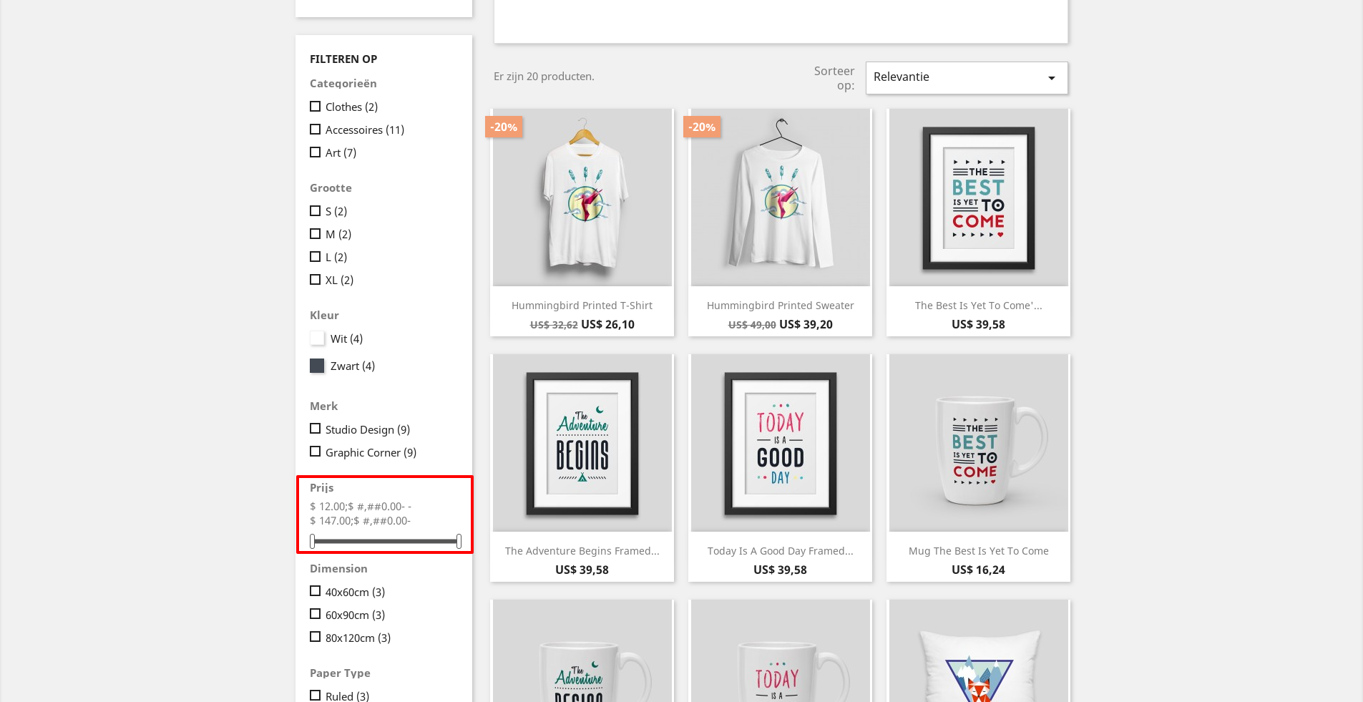Click the Hummingbird Printed Sweater title link
The image size is (1363, 702).
point(781,306)
